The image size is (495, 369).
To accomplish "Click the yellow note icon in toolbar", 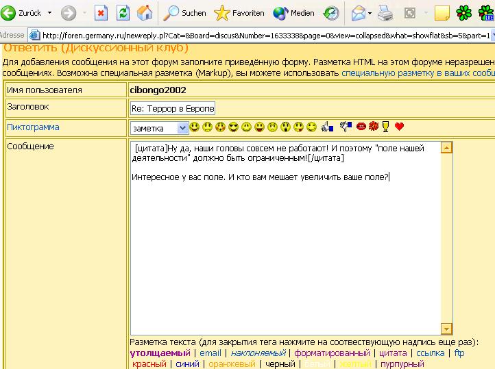I will pos(442,13).
